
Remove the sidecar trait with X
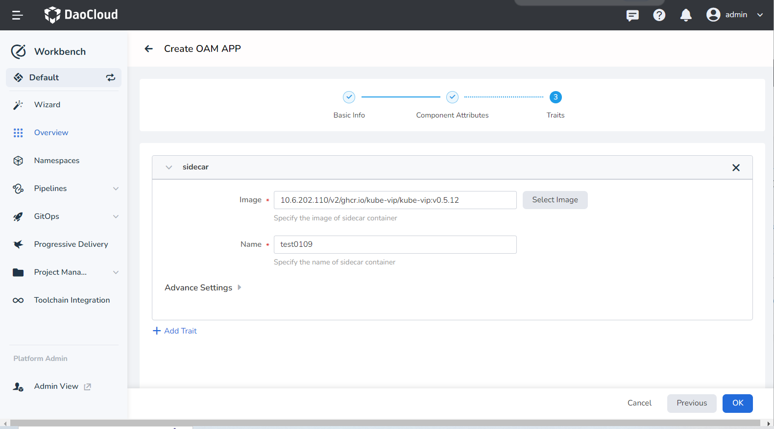point(735,167)
